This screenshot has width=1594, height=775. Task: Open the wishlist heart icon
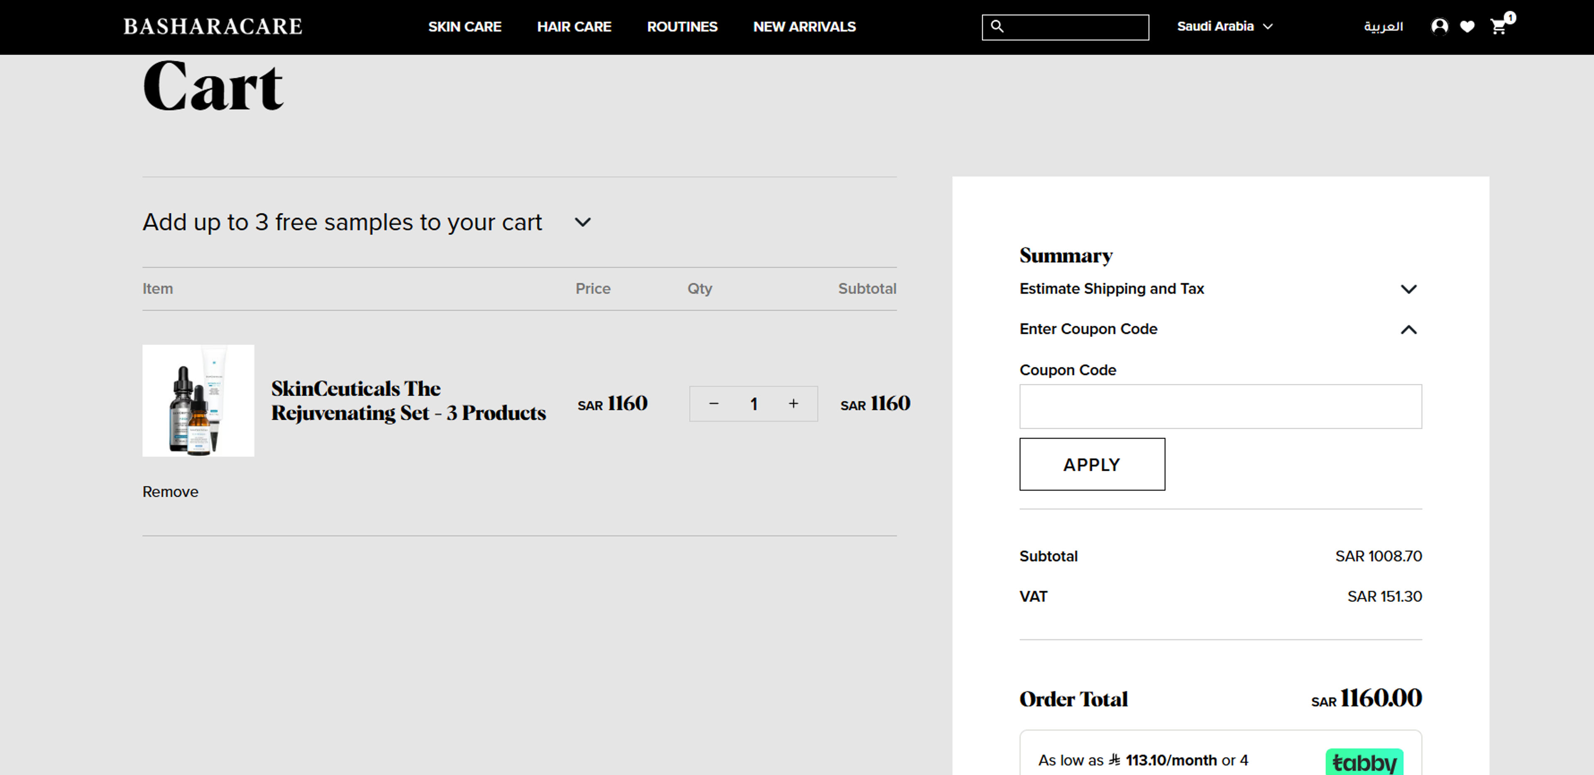click(1467, 27)
